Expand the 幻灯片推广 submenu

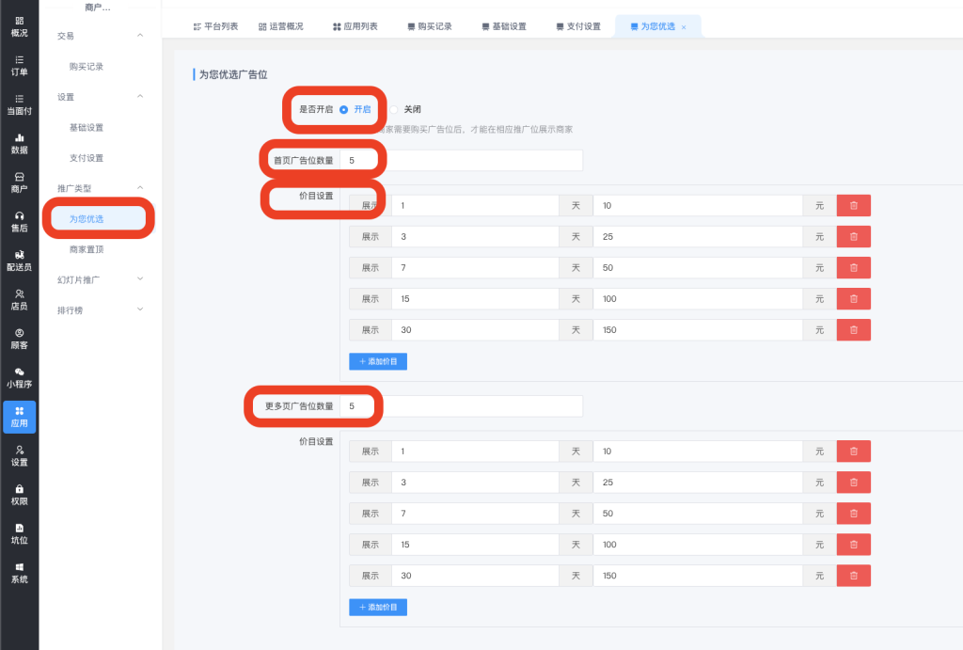(140, 279)
